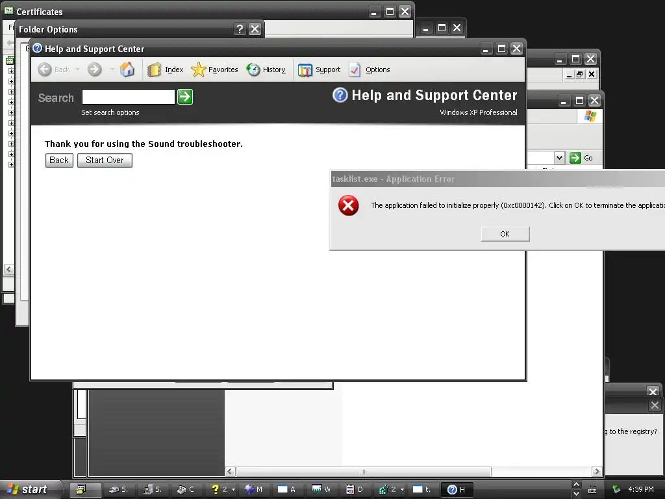This screenshot has height=499, width=665.
Task: Open Options in Help and Support Center
Action: pyautogui.click(x=370, y=70)
